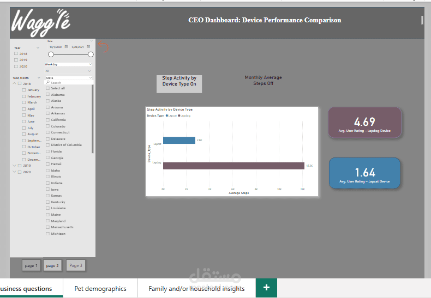Open the Year, Month slicer chevron
Viewport: 431px width, 298px height.
click(x=39, y=78)
